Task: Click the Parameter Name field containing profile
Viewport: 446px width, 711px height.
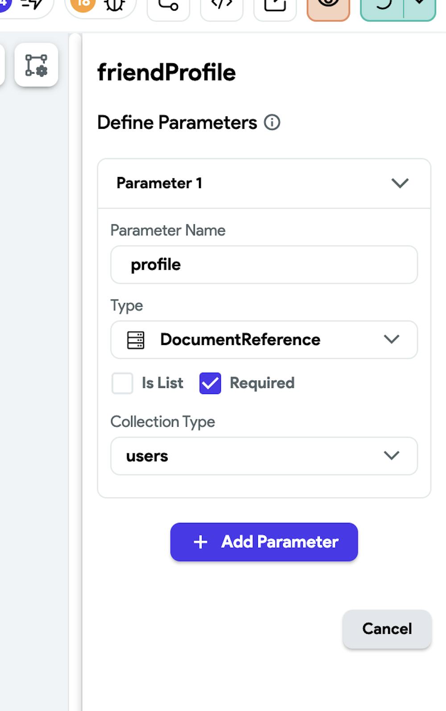Action: (x=264, y=265)
